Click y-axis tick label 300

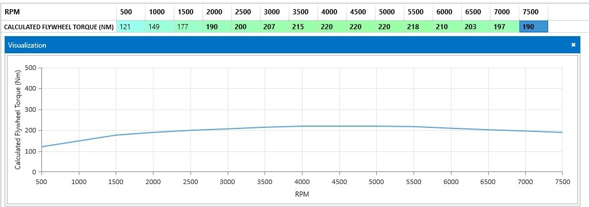click(x=30, y=110)
